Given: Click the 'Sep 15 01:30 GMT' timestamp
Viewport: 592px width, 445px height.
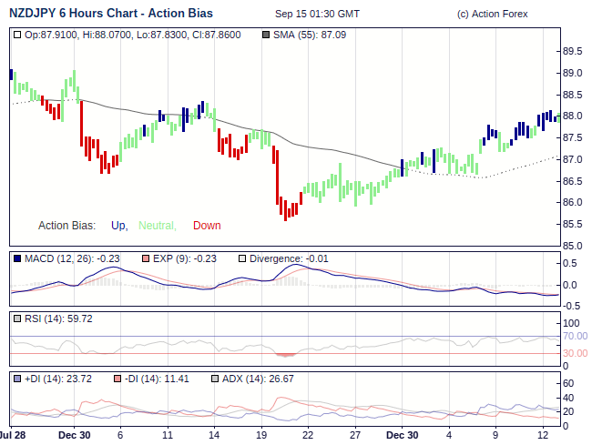Looking at the screenshot, I should tap(317, 14).
